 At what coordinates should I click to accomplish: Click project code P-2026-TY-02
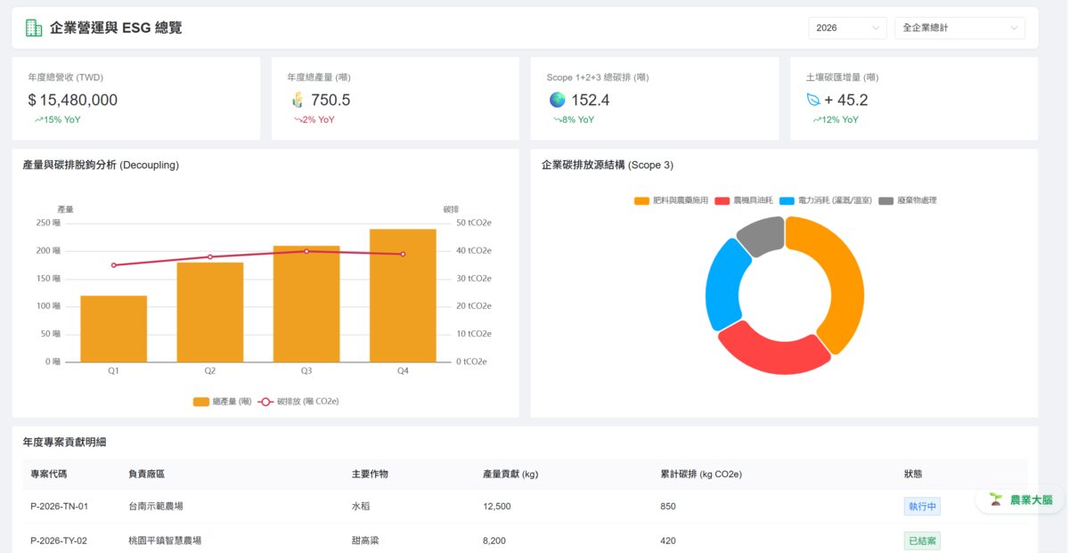click(59, 541)
